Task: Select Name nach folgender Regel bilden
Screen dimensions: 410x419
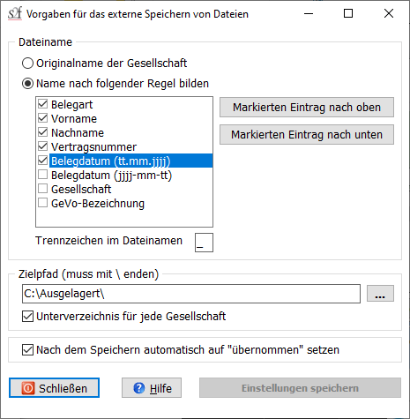Action: [x=27, y=84]
